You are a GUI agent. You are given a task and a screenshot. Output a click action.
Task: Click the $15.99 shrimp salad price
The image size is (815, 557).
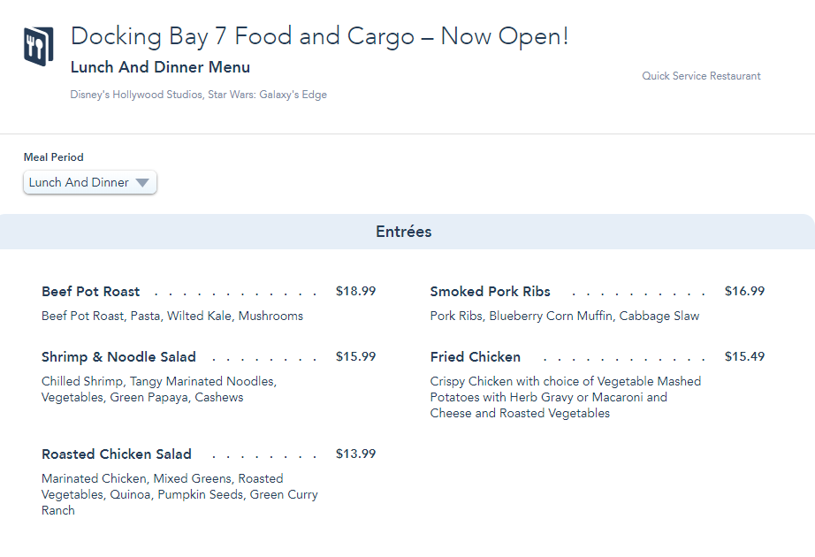click(355, 356)
